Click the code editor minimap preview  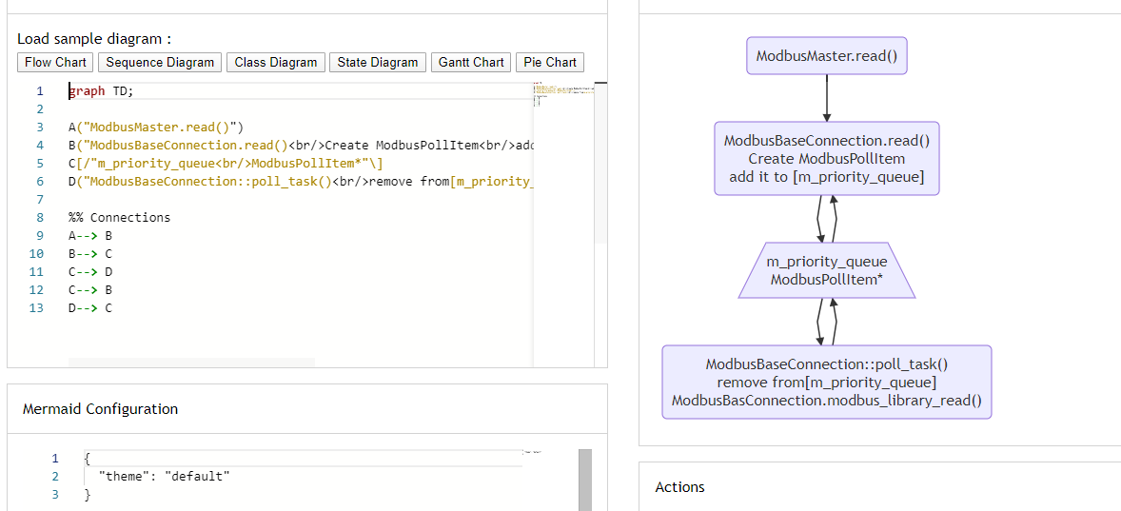(563, 93)
